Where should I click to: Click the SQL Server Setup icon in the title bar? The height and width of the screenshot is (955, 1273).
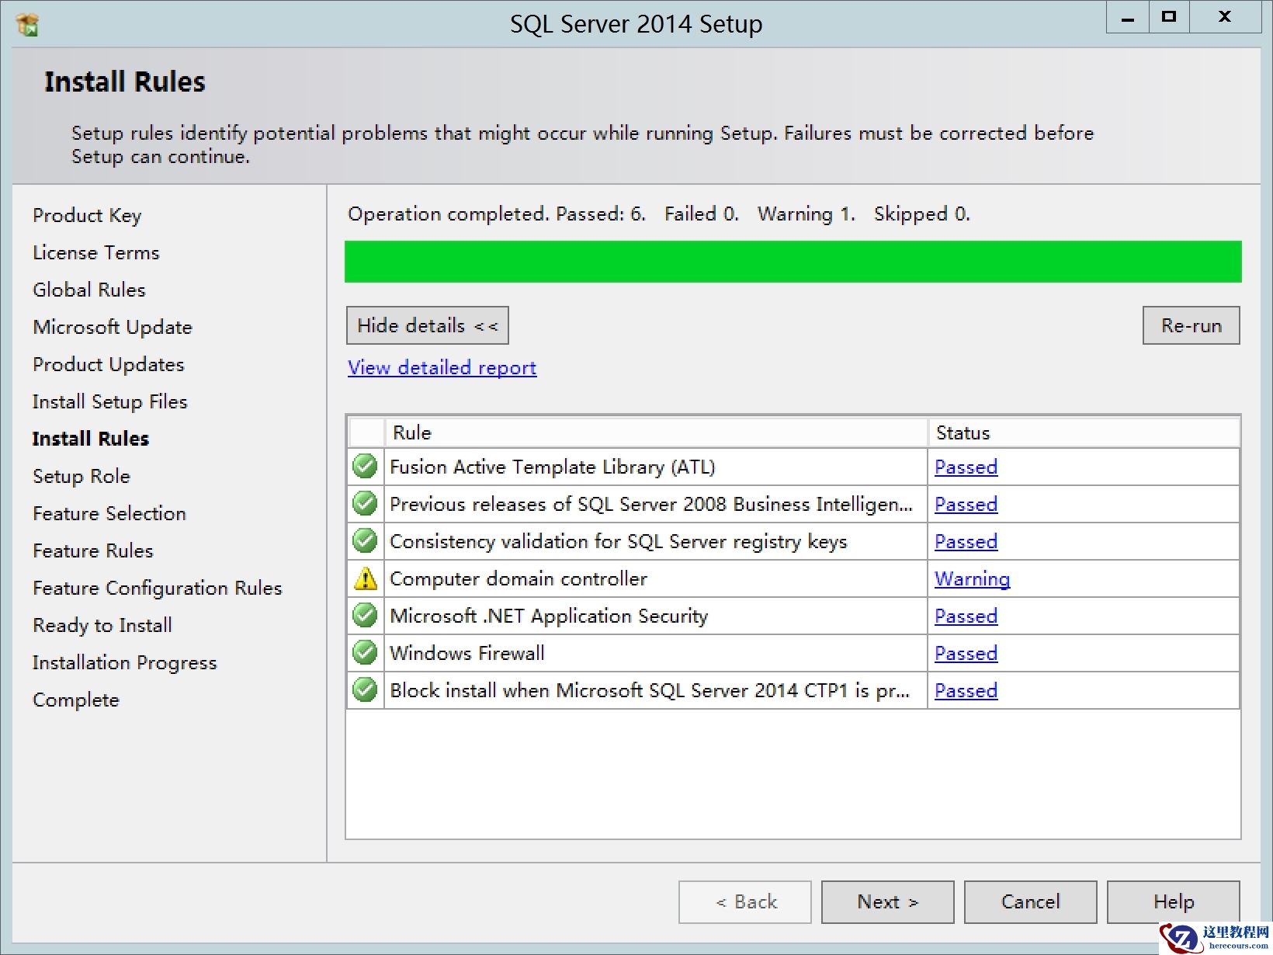point(26,23)
